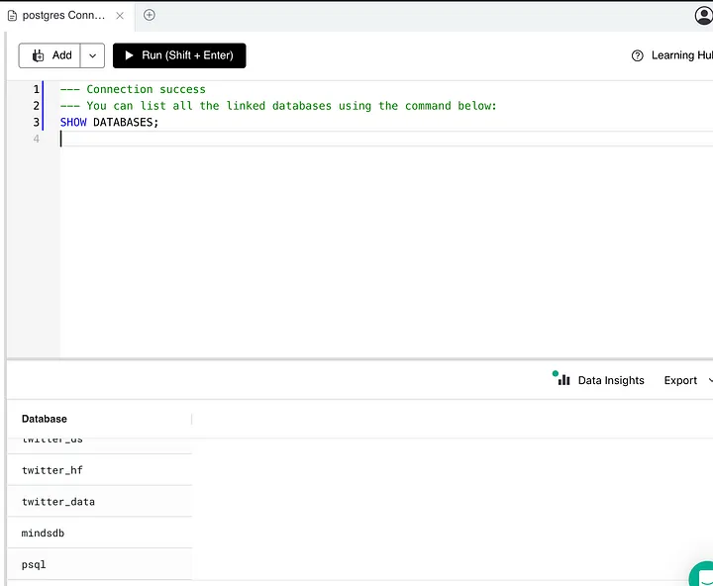The width and height of the screenshot is (713, 586).
Task: Click the SHOW DATABASES; statement in editor
Action: (x=109, y=122)
